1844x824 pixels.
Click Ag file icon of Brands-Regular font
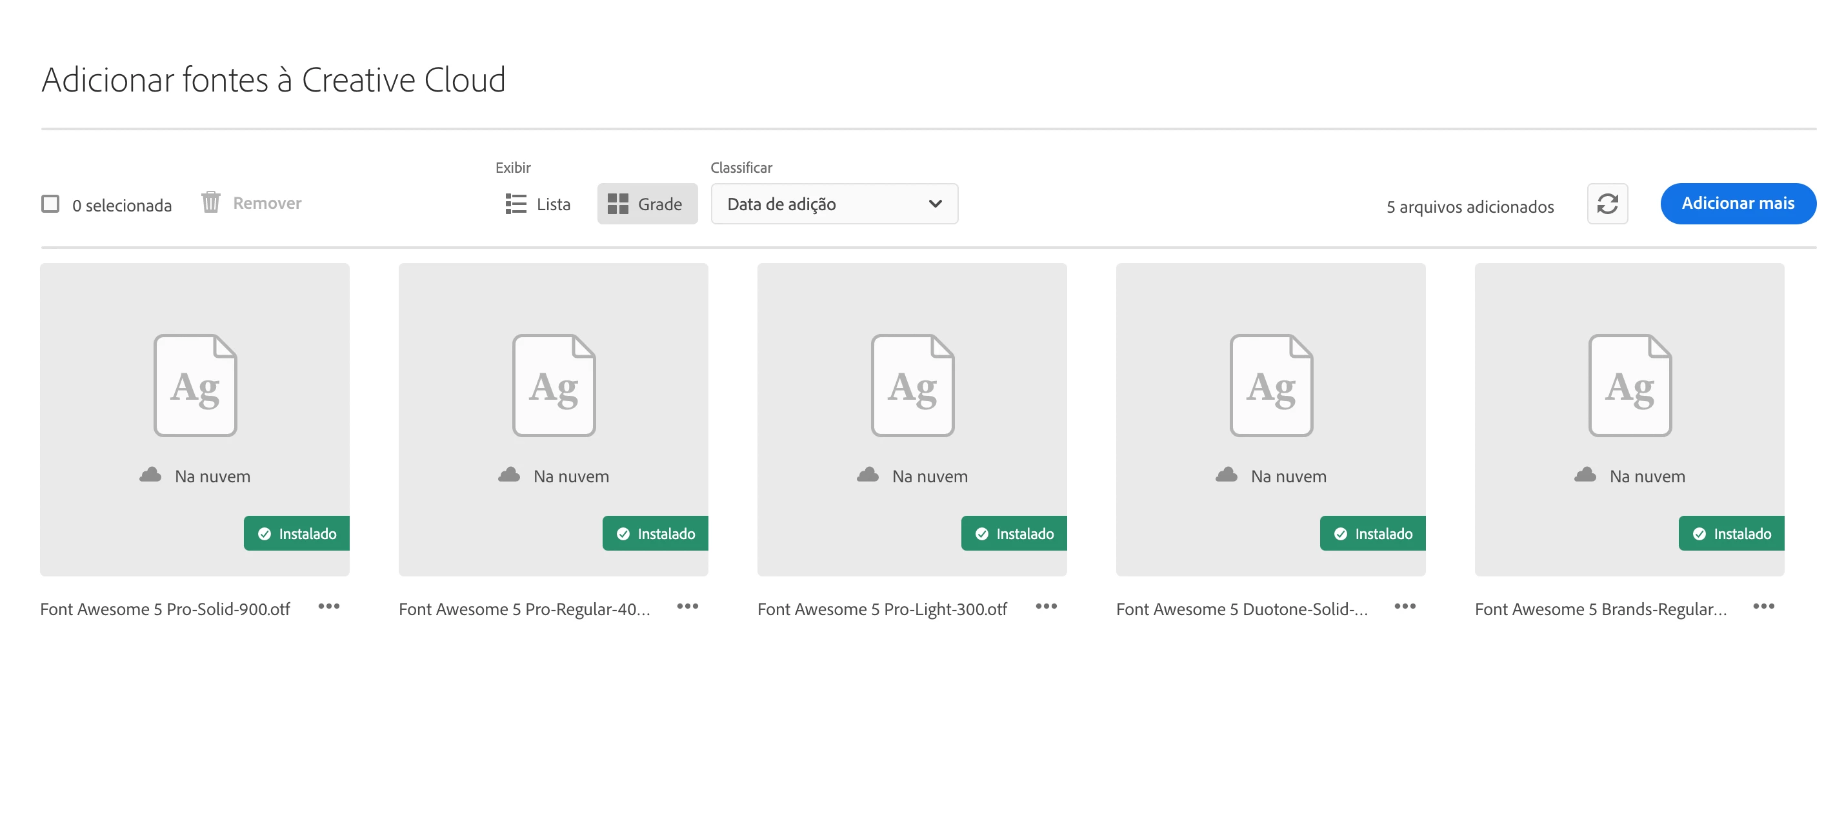1629,386
